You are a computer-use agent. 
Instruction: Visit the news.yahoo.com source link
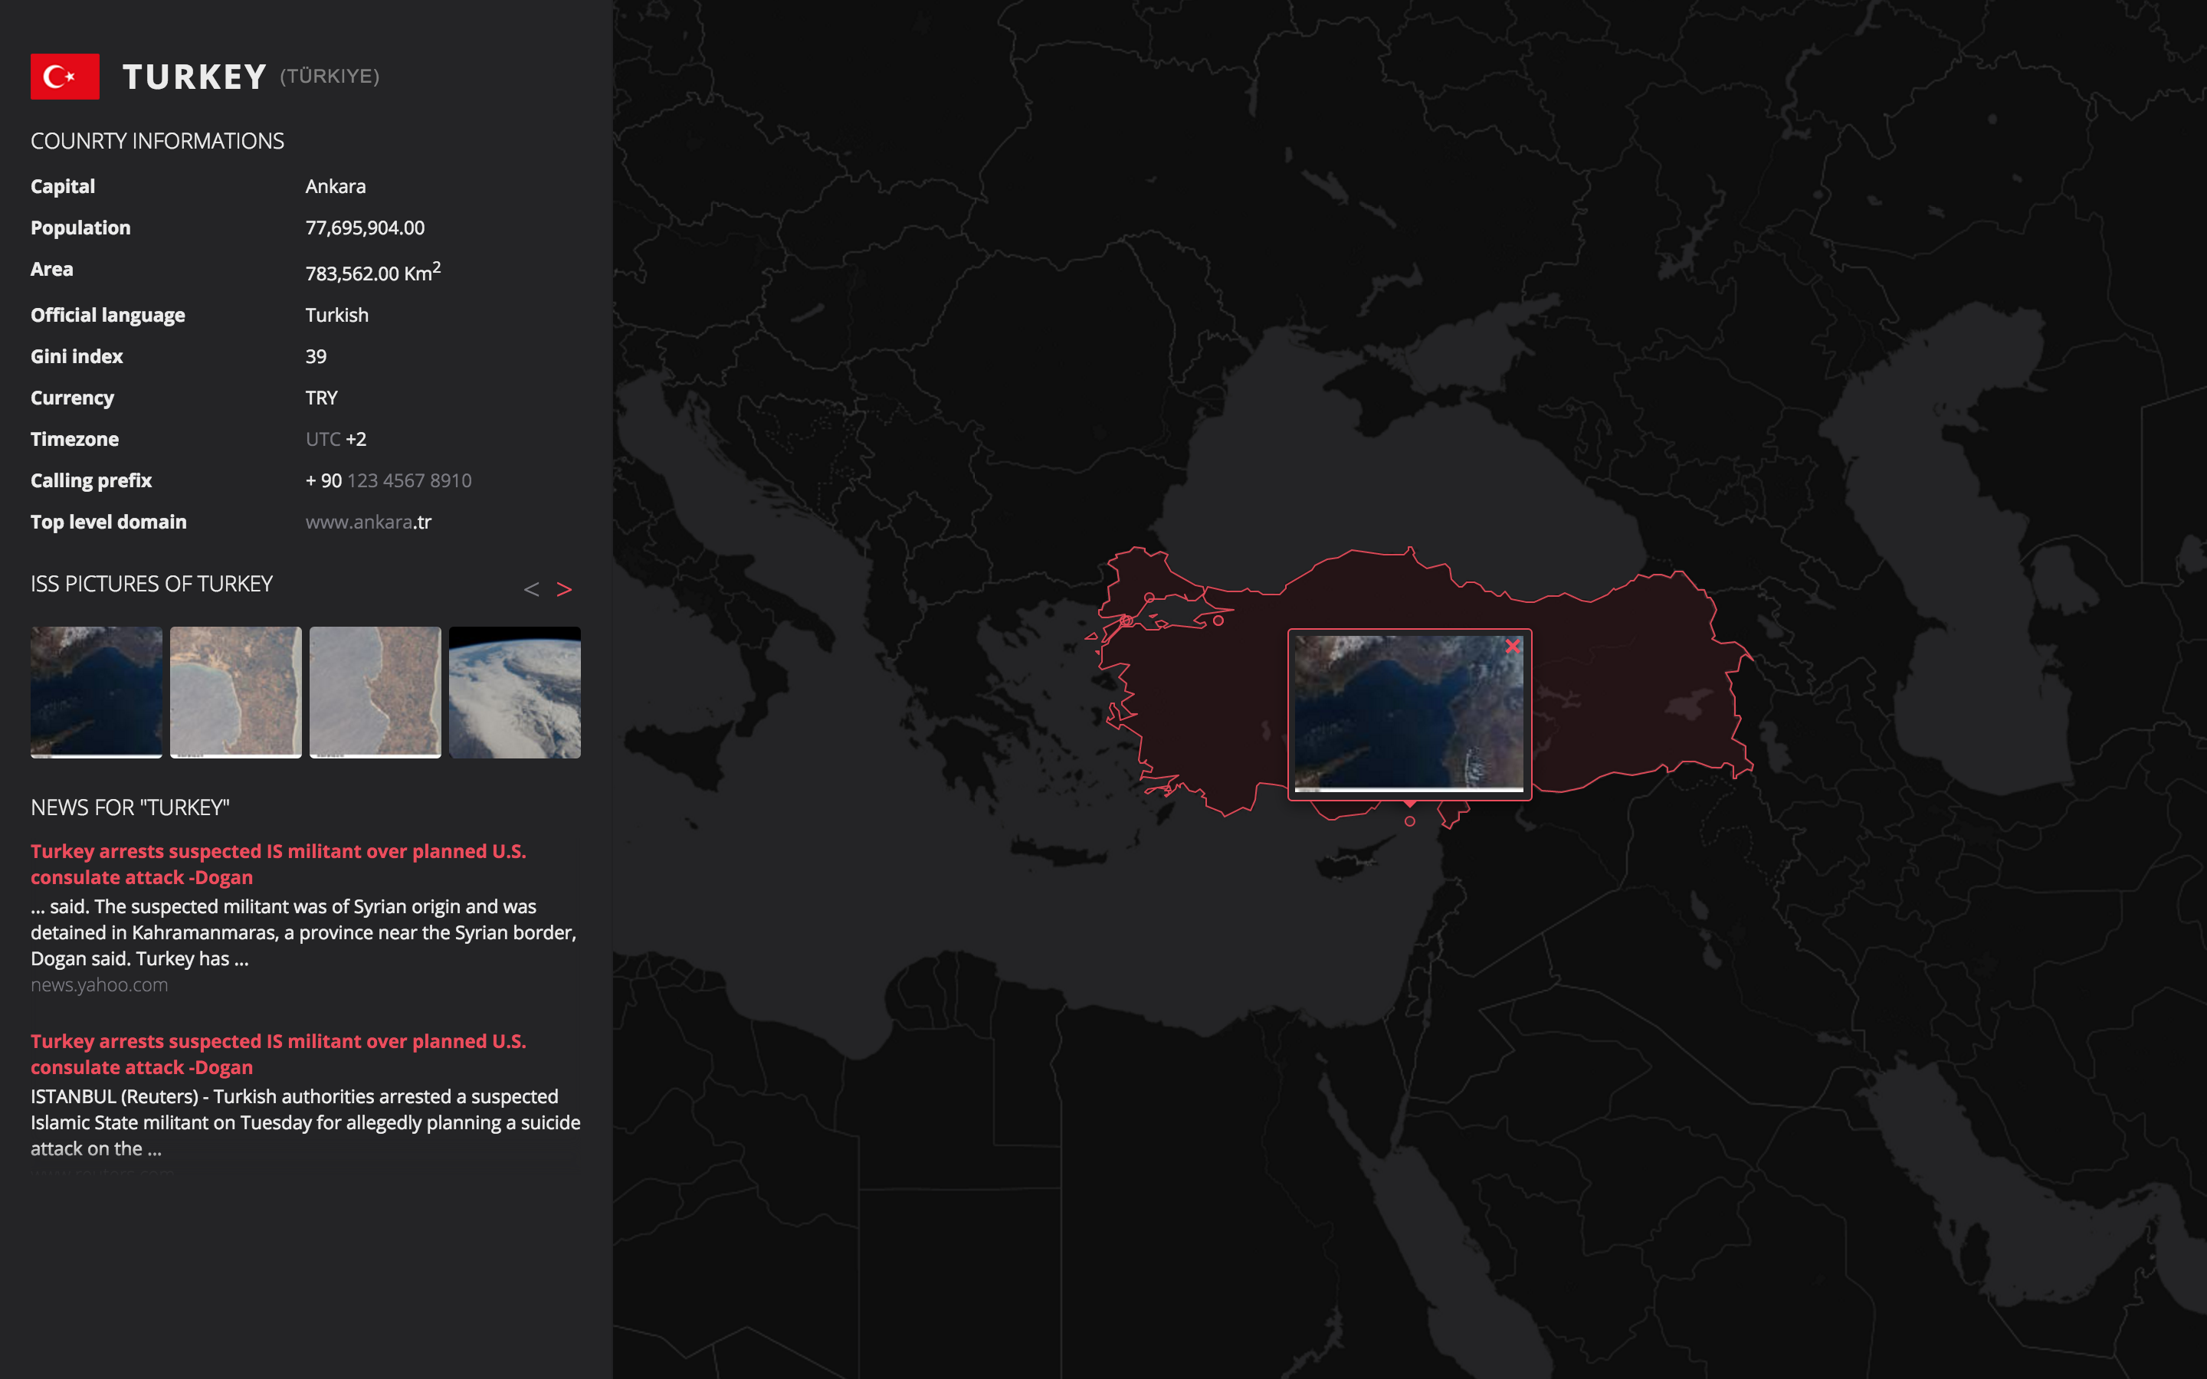click(x=100, y=985)
